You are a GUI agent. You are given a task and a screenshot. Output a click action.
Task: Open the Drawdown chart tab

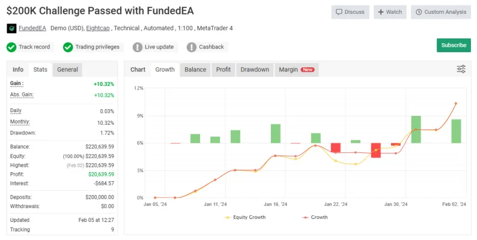click(x=255, y=70)
